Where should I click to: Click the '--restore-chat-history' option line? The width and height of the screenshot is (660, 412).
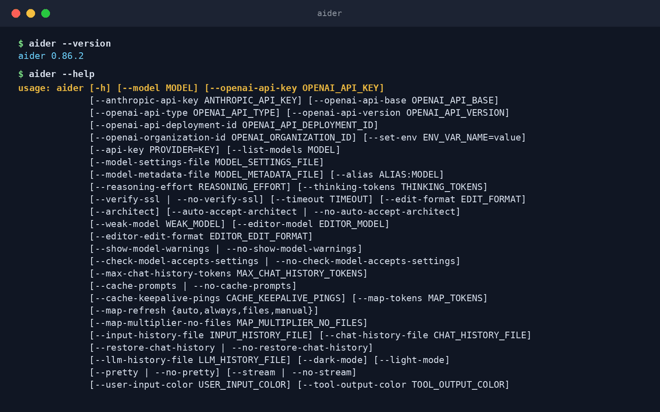point(232,348)
